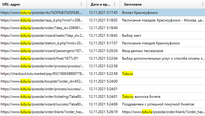Open the URL-адрес column options menu
Viewport: 205px width, 116px height.
[81, 4]
